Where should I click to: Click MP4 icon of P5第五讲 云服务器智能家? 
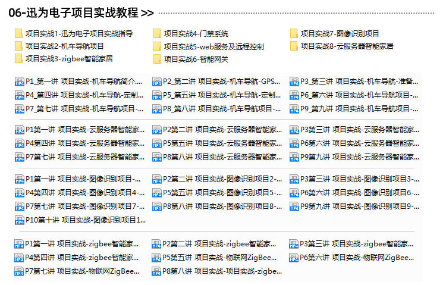(157, 143)
